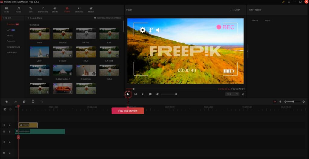Select the Warm filter thumbnail
309x159 pixels.
coord(40,34)
